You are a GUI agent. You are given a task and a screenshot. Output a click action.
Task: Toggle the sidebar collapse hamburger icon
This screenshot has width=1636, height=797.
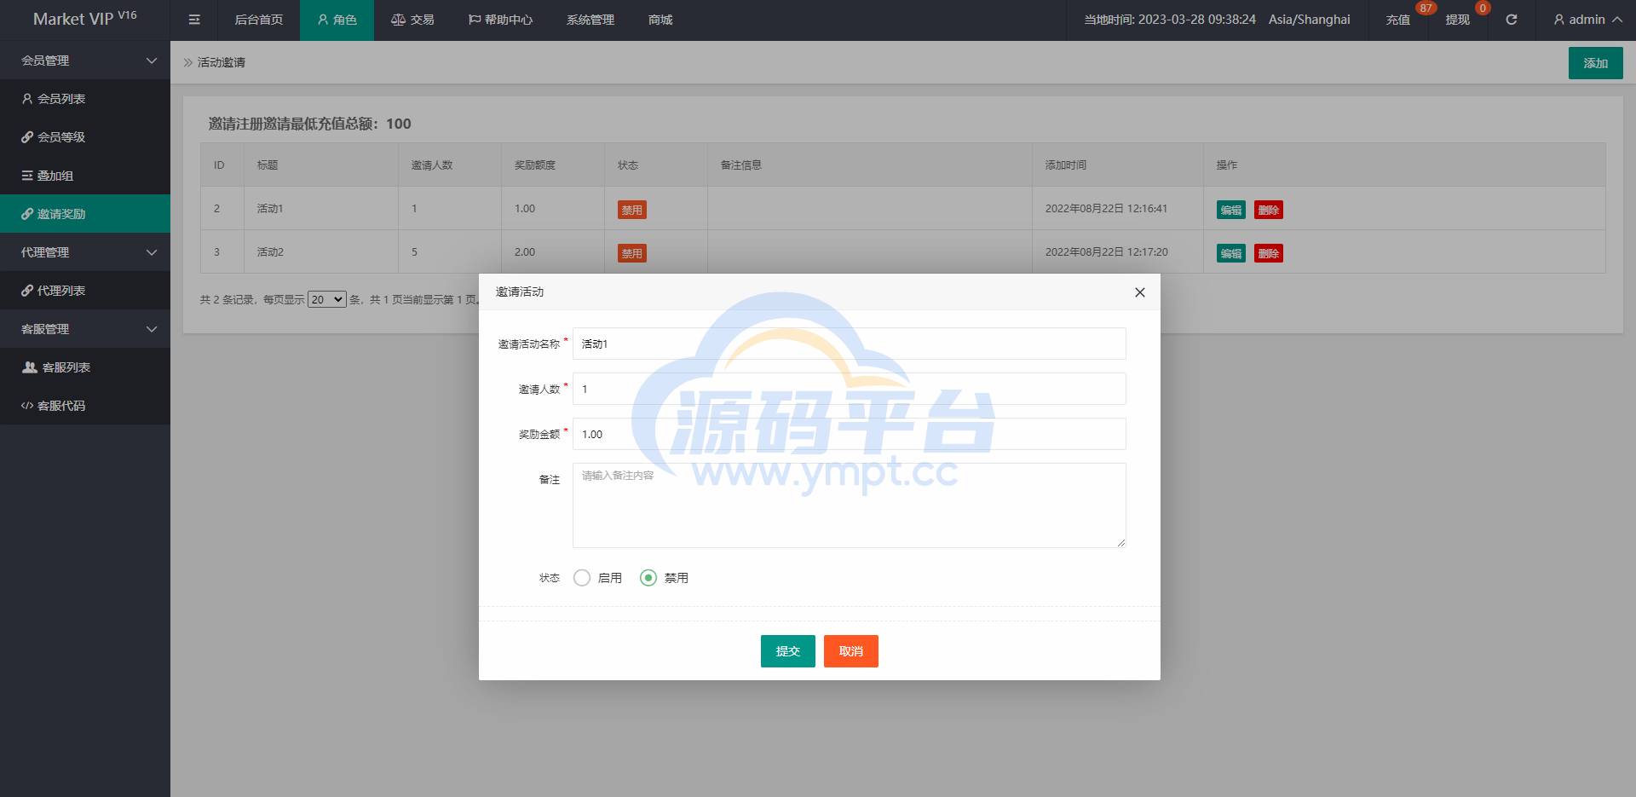(194, 20)
